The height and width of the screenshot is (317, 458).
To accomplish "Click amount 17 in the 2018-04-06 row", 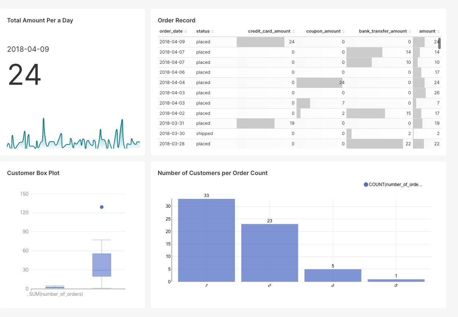I will 427,72.
